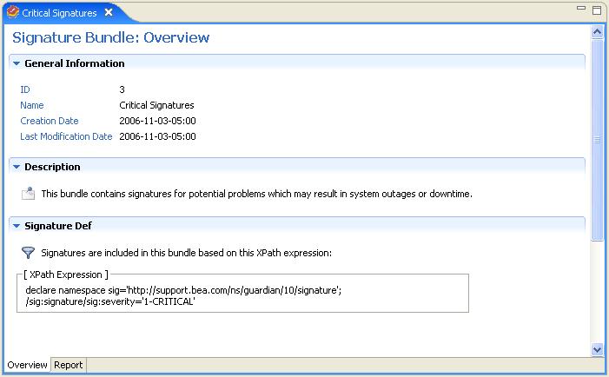The height and width of the screenshot is (377, 609).
Task: Collapse the Description section
Action: [x=17, y=167]
